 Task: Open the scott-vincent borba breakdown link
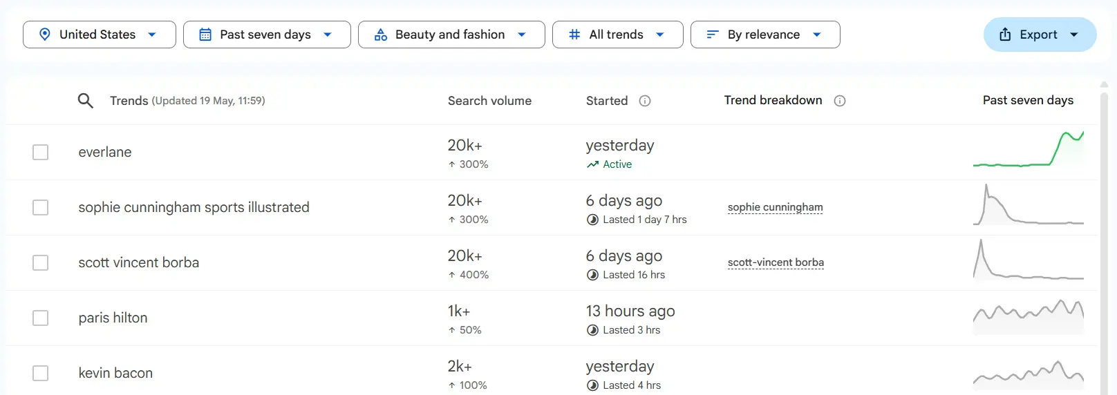click(x=776, y=262)
